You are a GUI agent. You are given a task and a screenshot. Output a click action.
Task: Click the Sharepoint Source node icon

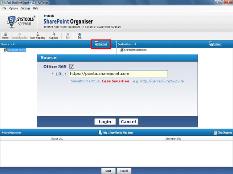coord(5,50)
